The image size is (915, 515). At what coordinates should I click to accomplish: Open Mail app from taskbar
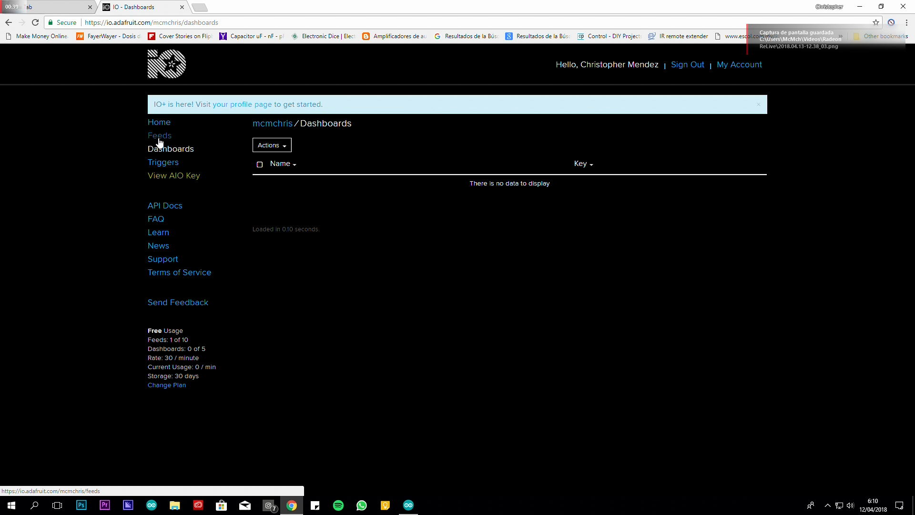click(x=245, y=505)
